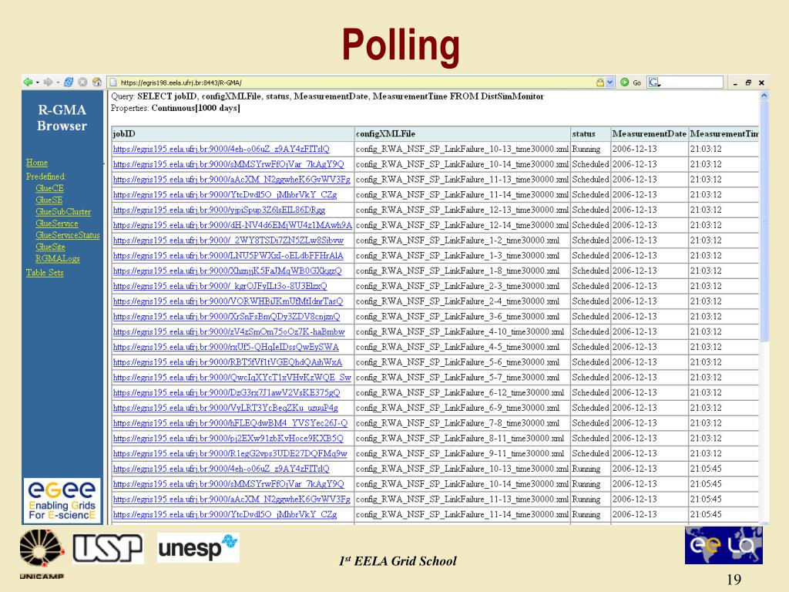Restore down the browser window
Screen dimensions: 789x592
(x=748, y=82)
